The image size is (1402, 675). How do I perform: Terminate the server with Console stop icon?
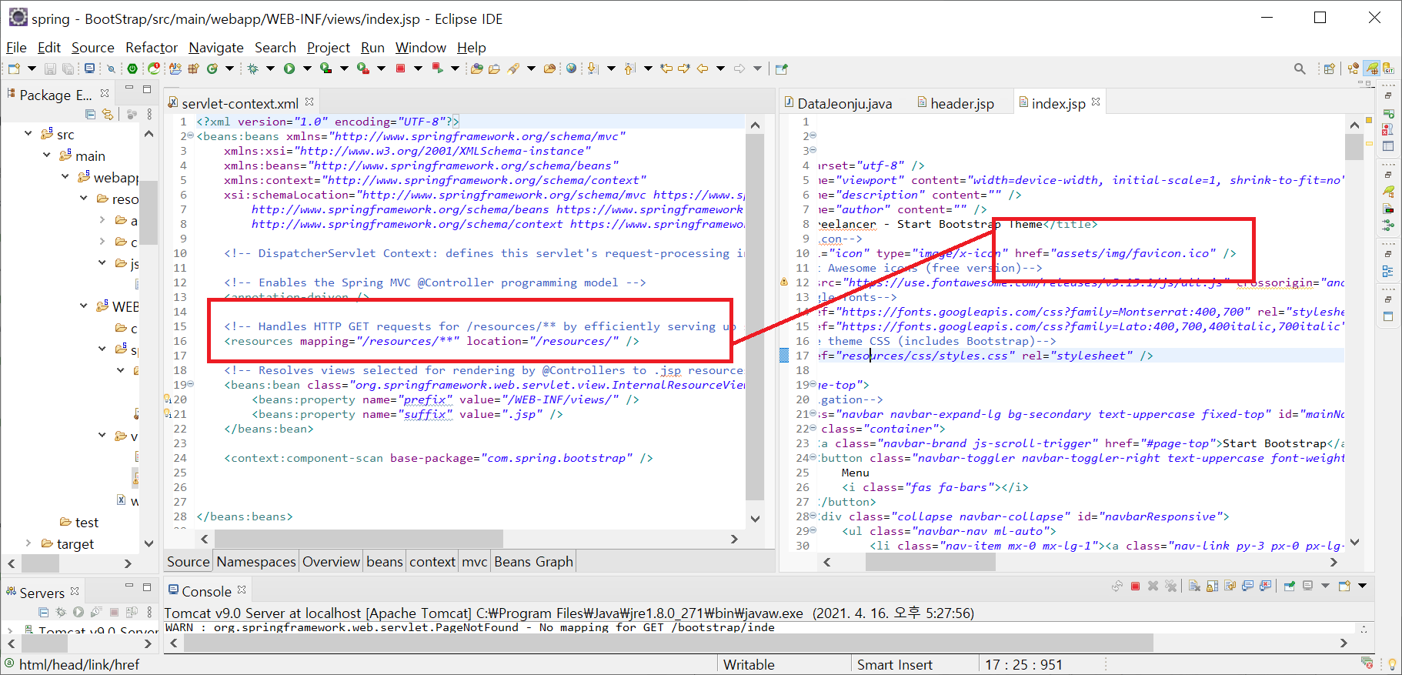[x=1135, y=586]
